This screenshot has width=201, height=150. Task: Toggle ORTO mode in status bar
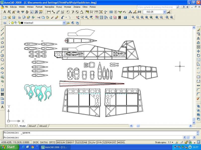[x=52, y=142]
